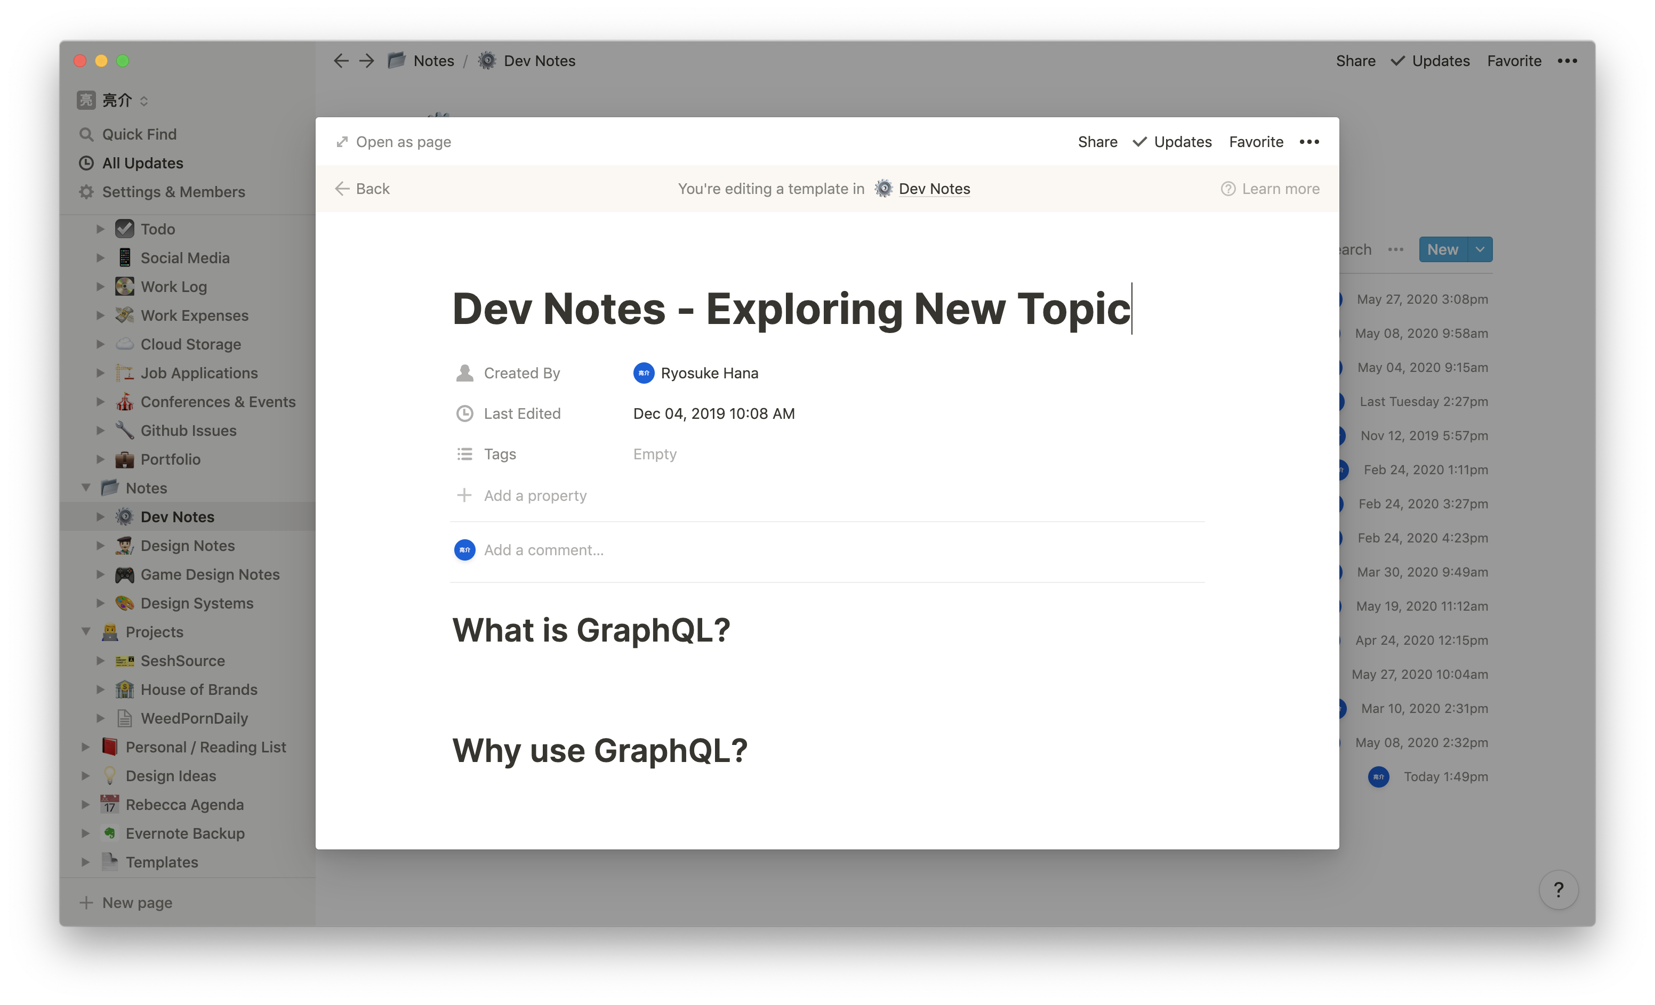Screen dimensions: 1655x1005
Task: Click the Ryosuke Hana avatar icon
Action: 642,371
